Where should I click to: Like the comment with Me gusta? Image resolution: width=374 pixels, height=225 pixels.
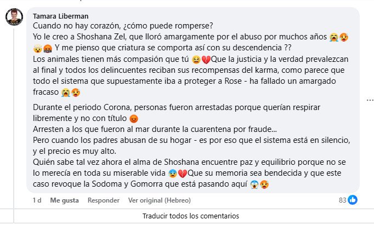pyautogui.click(x=64, y=200)
